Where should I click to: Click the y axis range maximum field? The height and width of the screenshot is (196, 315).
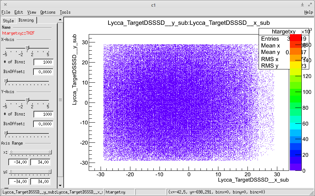click(41, 181)
